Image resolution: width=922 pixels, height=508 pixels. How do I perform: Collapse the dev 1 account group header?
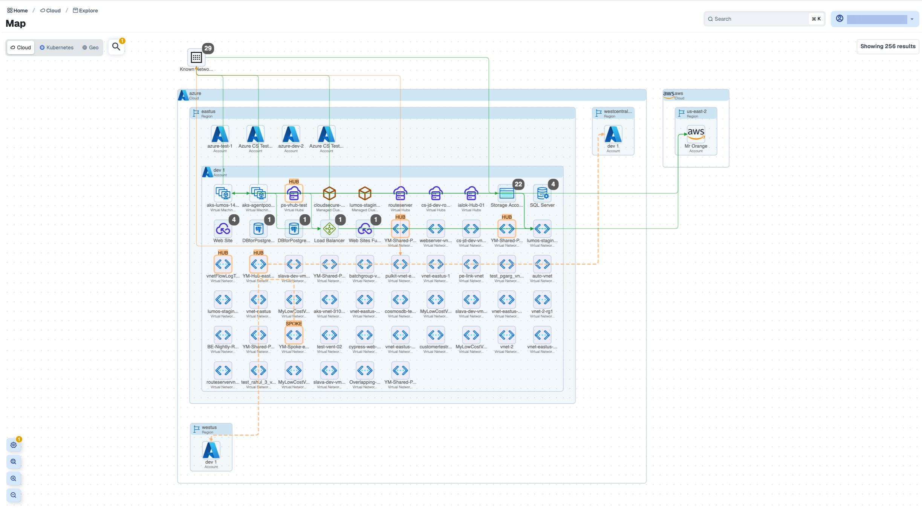(x=382, y=172)
